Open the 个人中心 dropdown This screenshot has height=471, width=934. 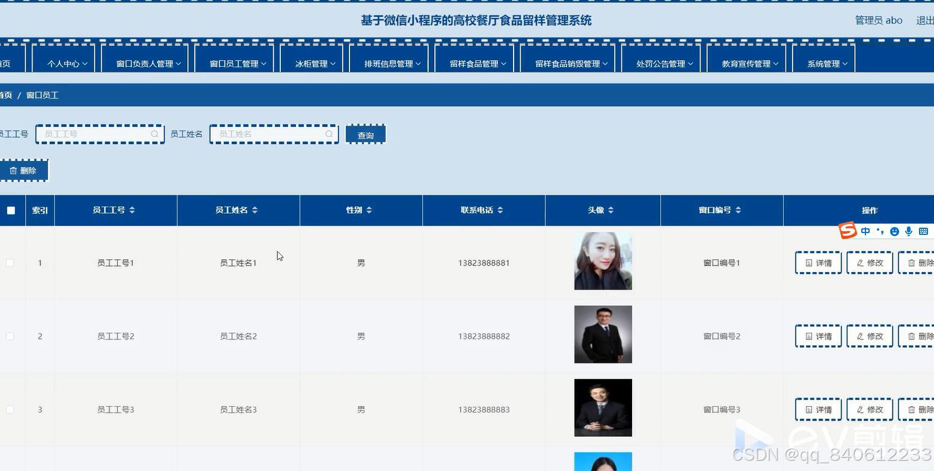64,63
